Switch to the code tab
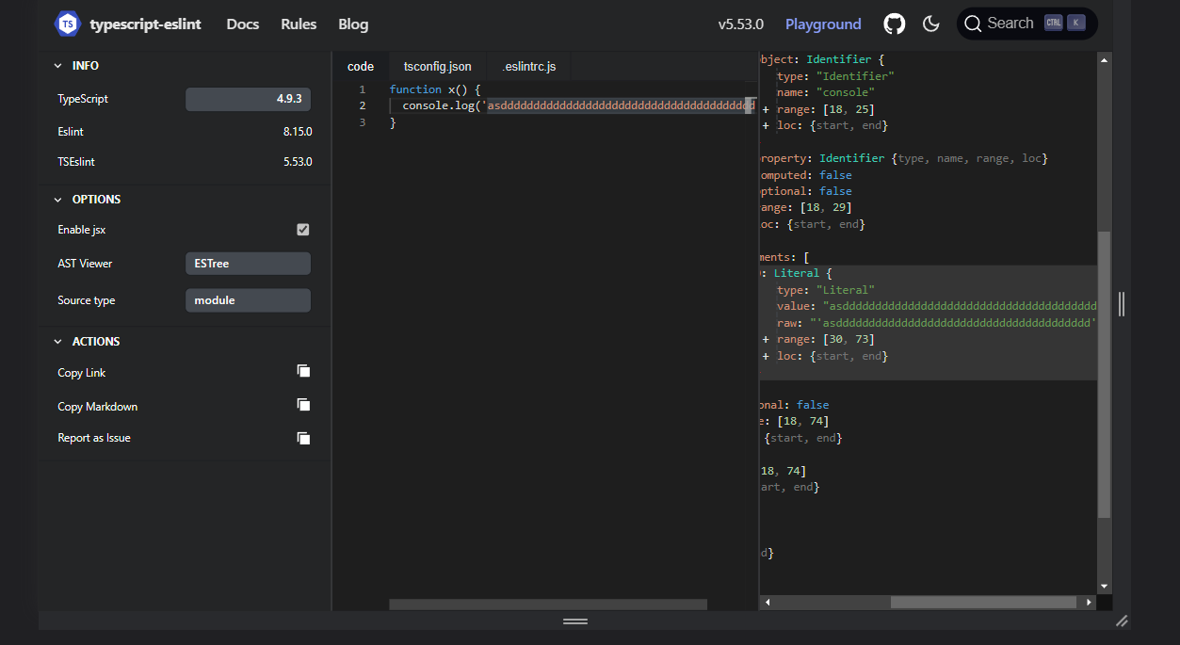 (361, 67)
